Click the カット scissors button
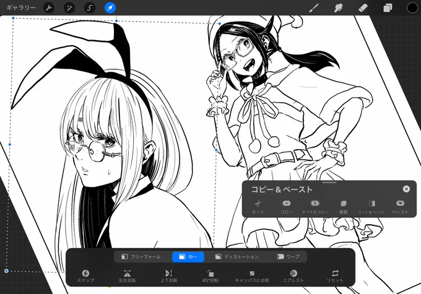 click(258, 207)
